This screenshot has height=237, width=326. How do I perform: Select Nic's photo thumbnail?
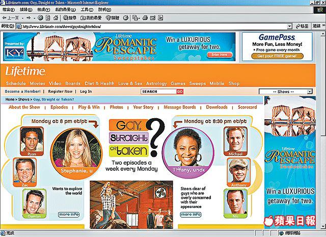(x=235, y=203)
